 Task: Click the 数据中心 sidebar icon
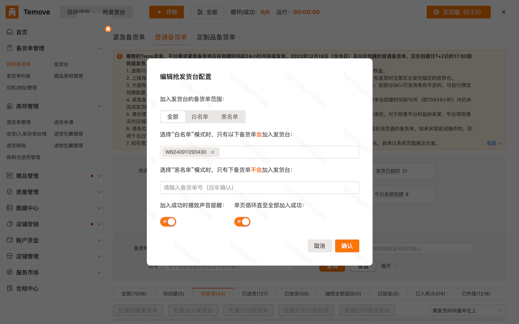pos(9,208)
